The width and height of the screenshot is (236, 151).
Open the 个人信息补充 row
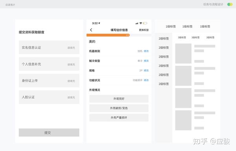coord(49,64)
